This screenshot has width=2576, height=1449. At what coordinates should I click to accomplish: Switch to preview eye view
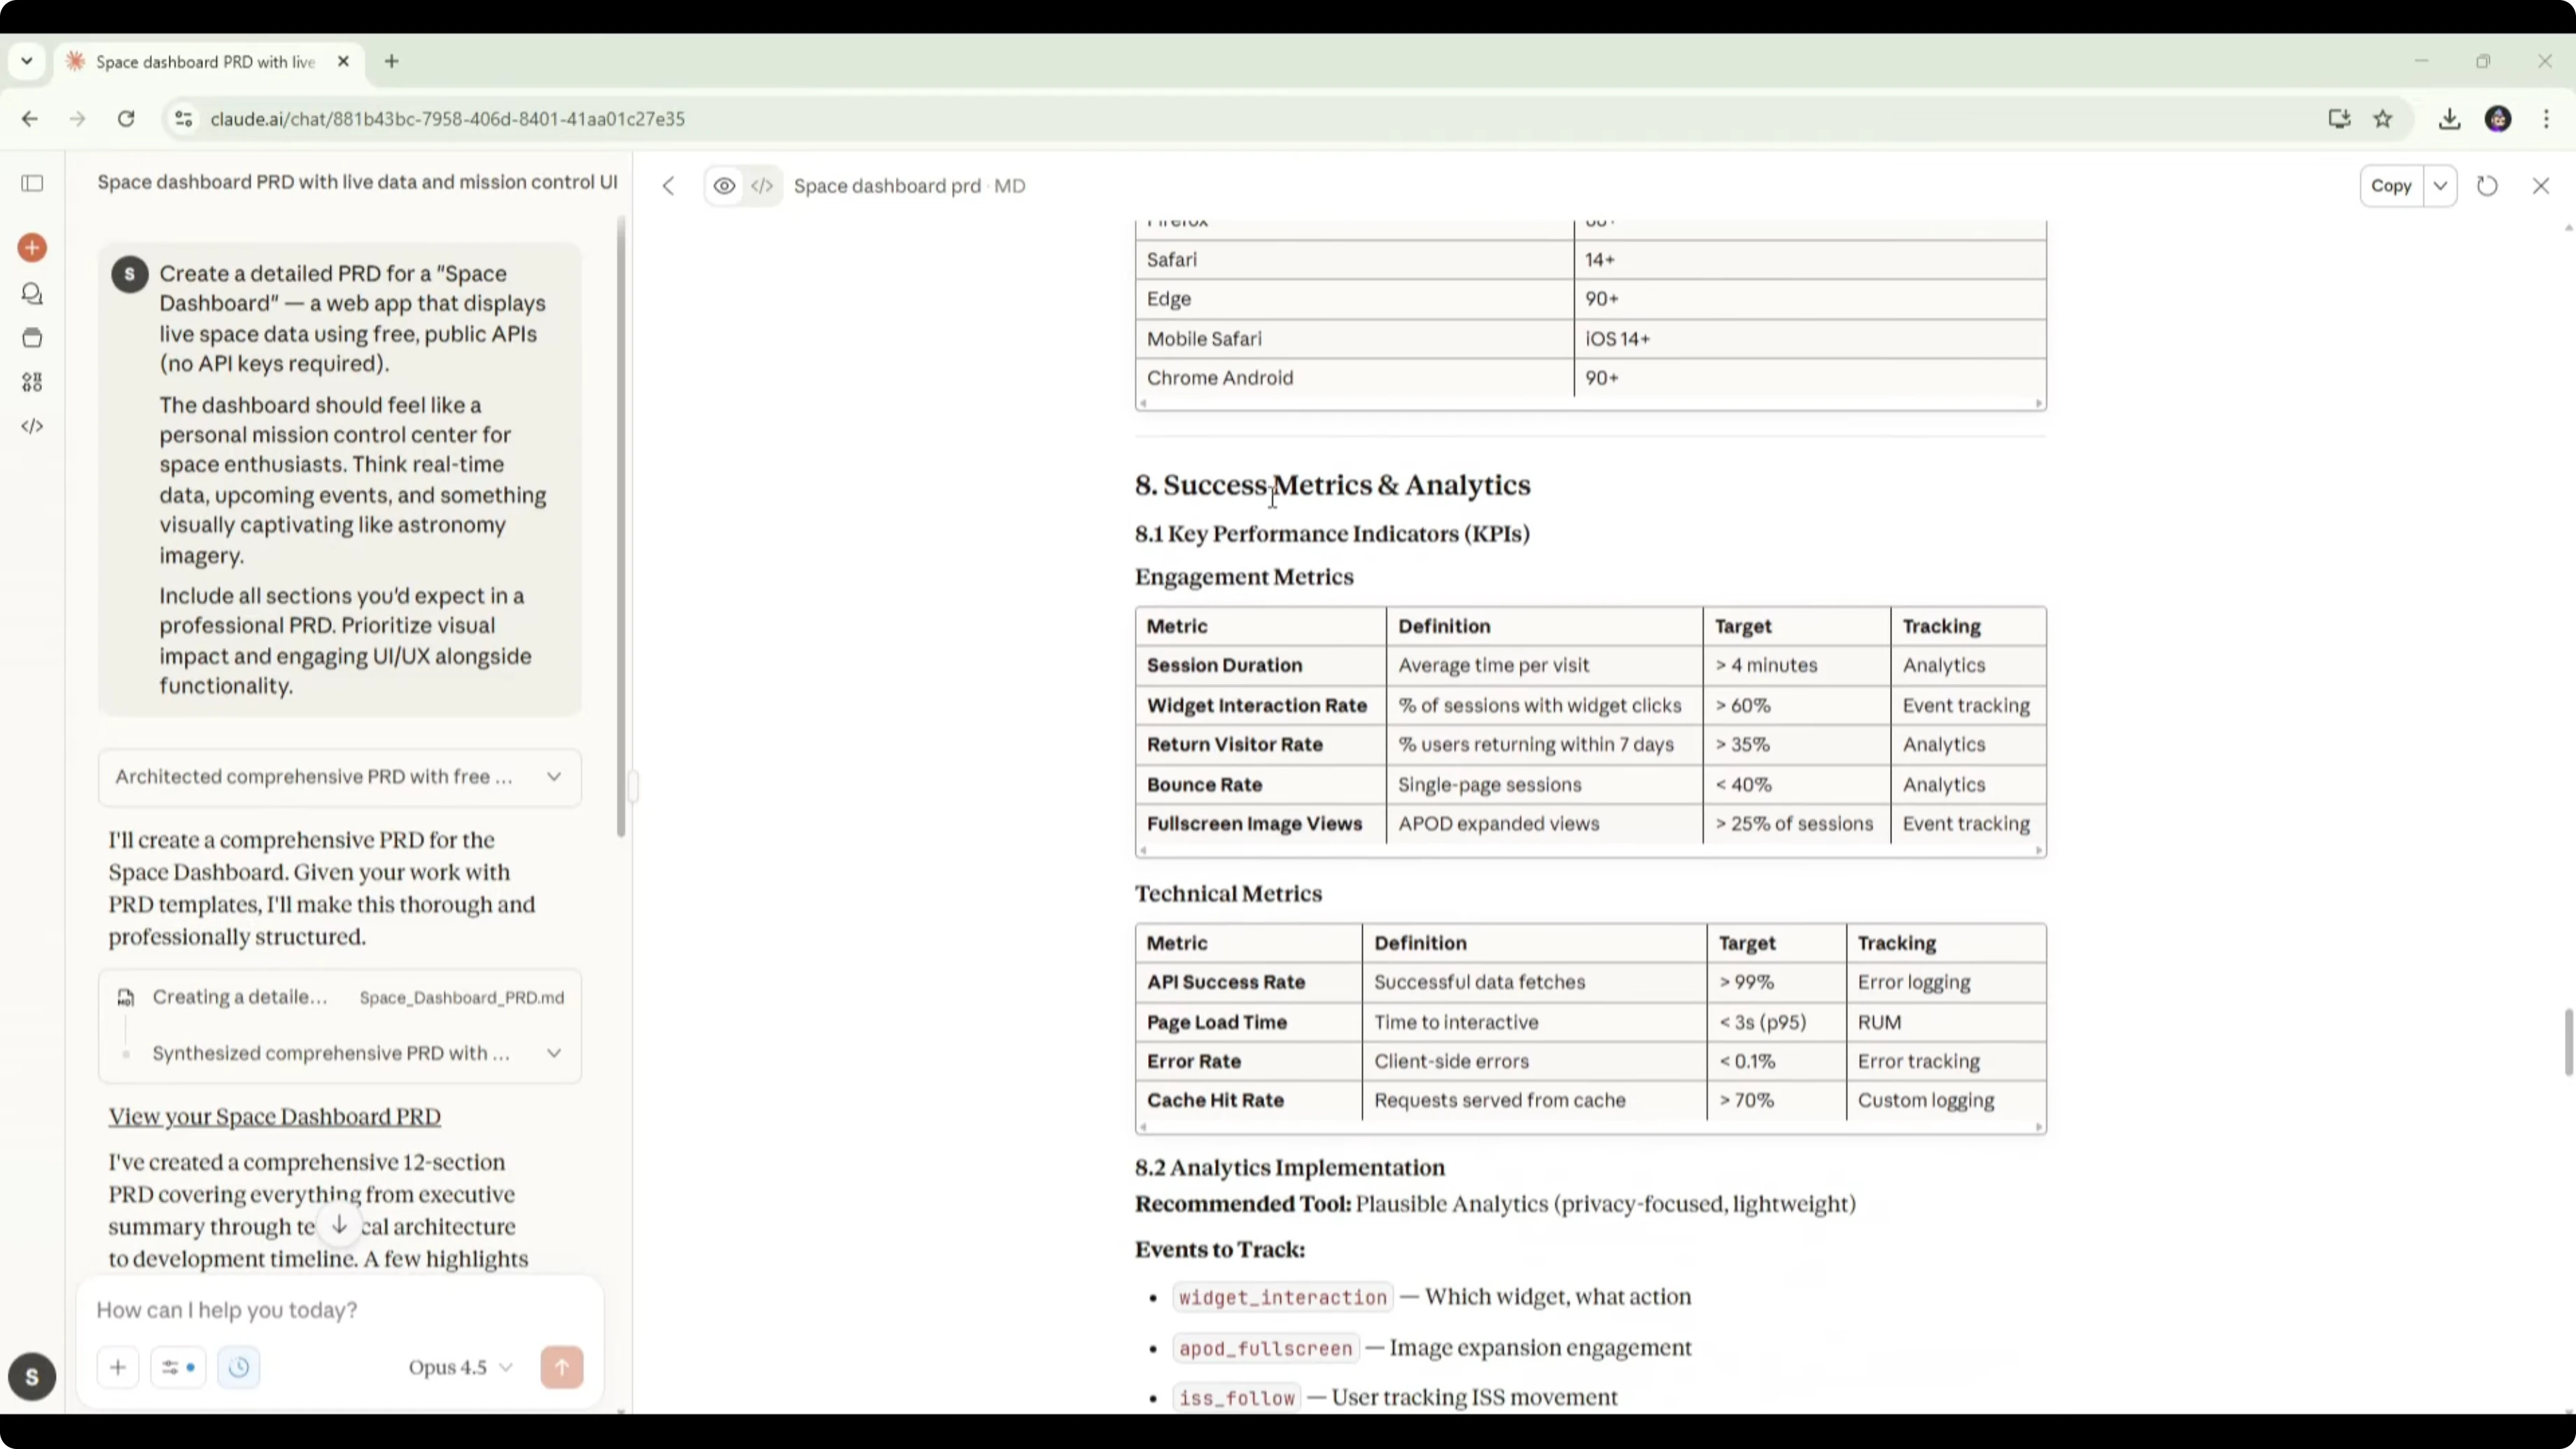(x=724, y=186)
